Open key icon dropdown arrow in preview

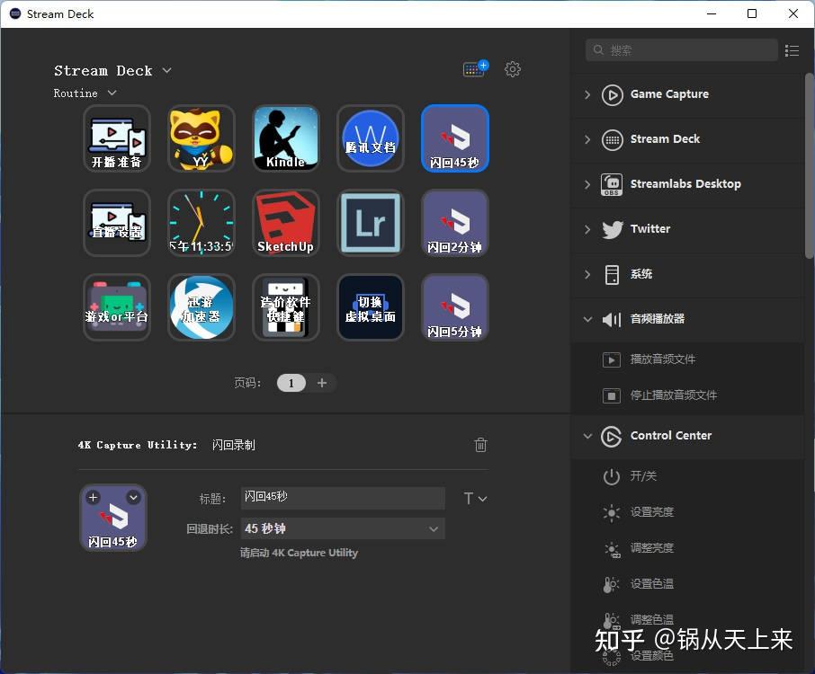click(133, 497)
